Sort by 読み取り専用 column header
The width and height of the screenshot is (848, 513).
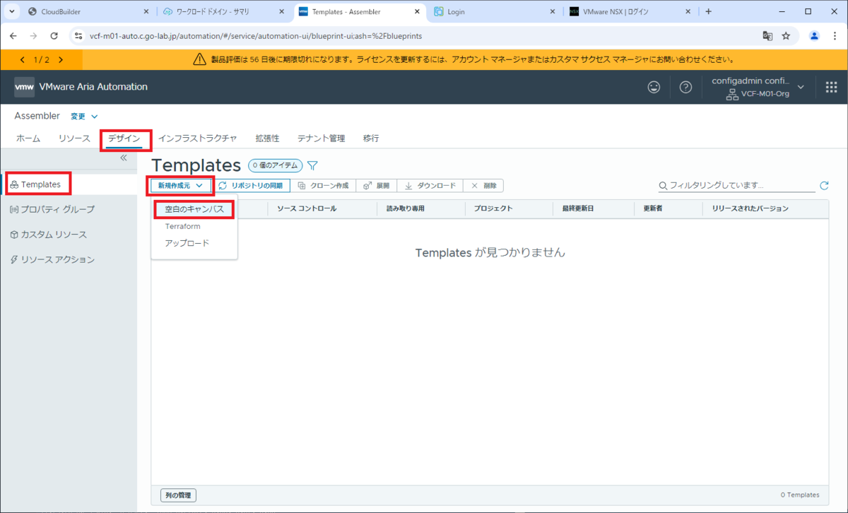[405, 209]
